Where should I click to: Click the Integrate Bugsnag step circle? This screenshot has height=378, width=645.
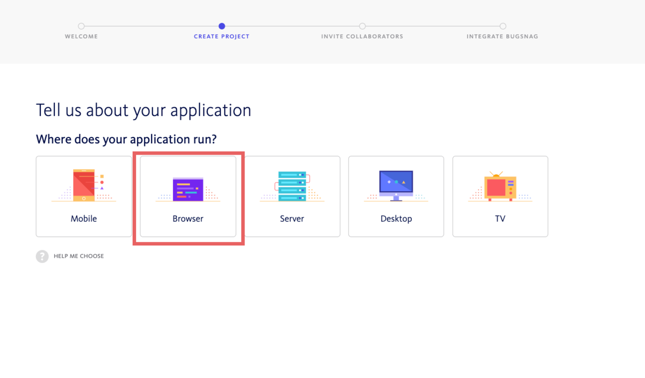tap(503, 26)
